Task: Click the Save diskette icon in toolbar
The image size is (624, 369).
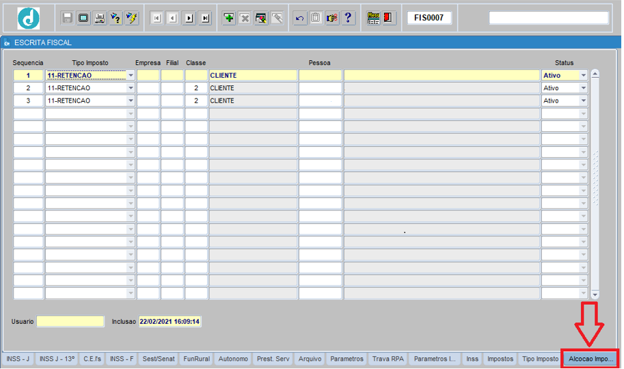Action: click(67, 18)
